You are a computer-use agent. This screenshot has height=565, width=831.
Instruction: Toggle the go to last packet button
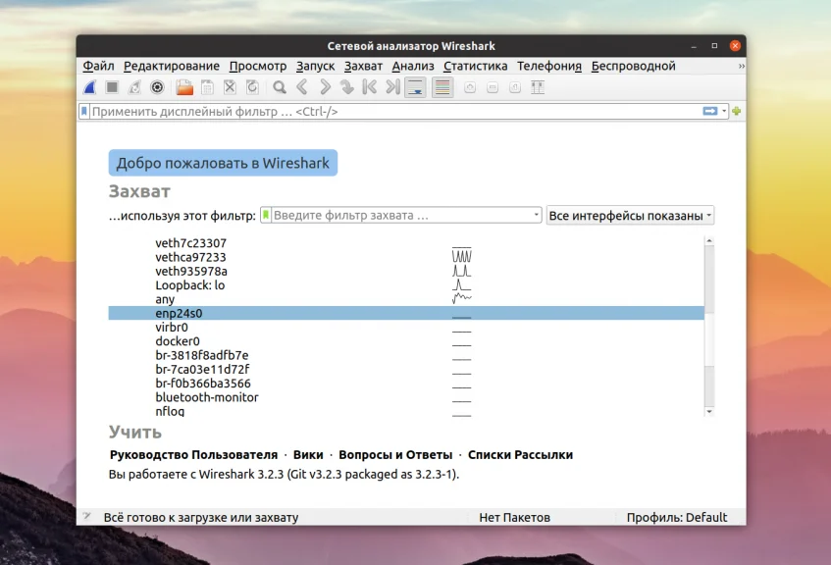(390, 87)
